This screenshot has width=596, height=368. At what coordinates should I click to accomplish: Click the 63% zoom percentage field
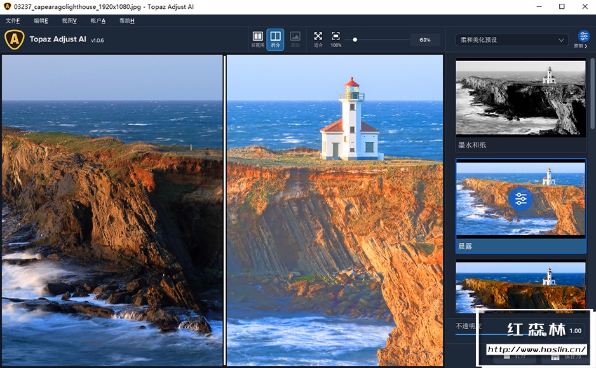point(424,39)
